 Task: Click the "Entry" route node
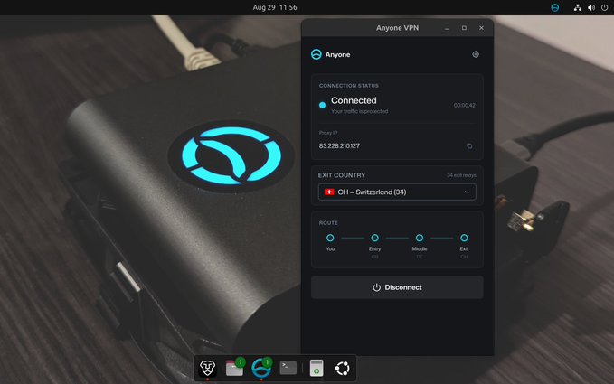click(374, 238)
